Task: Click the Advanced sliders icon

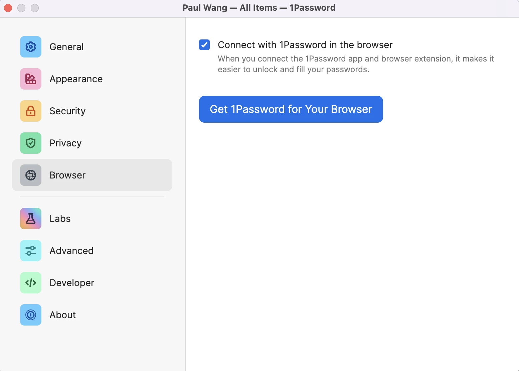Action: (x=31, y=251)
